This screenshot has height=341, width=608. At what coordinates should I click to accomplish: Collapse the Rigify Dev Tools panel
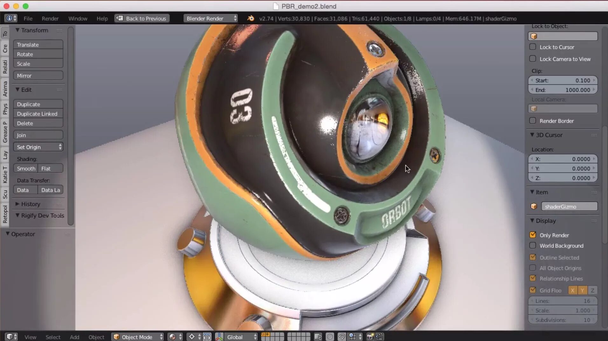[x=17, y=215]
